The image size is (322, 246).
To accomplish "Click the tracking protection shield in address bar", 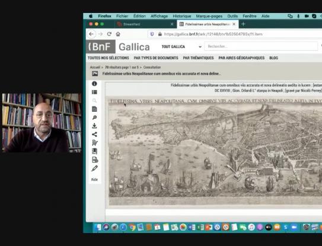I will [x=152, y=34].
